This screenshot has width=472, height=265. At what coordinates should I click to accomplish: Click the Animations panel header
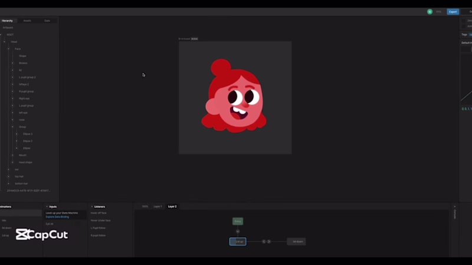coord(5,207)
